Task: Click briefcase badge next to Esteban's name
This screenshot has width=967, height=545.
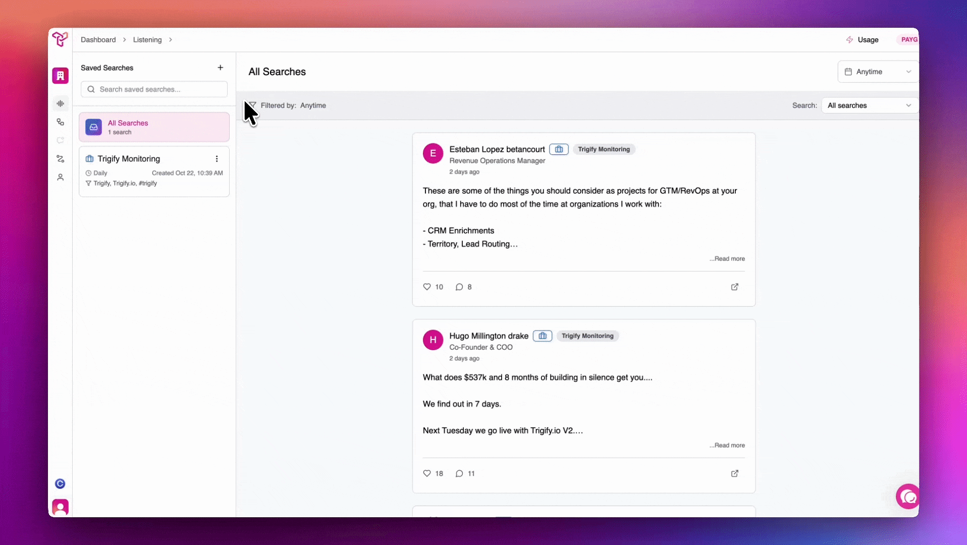Action: point(559,149)
